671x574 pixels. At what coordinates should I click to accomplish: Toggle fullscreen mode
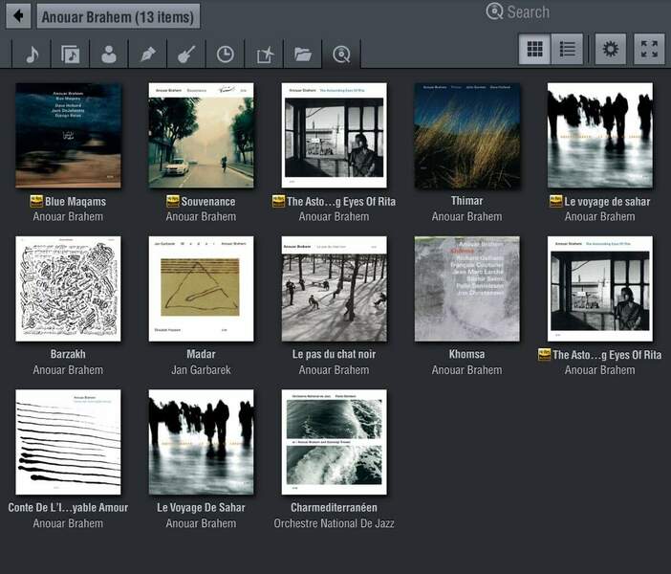tap(649, 49)
